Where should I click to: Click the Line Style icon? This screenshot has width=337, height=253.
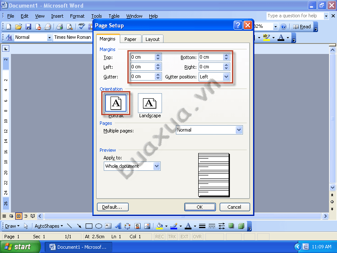[x=202, y=226]
